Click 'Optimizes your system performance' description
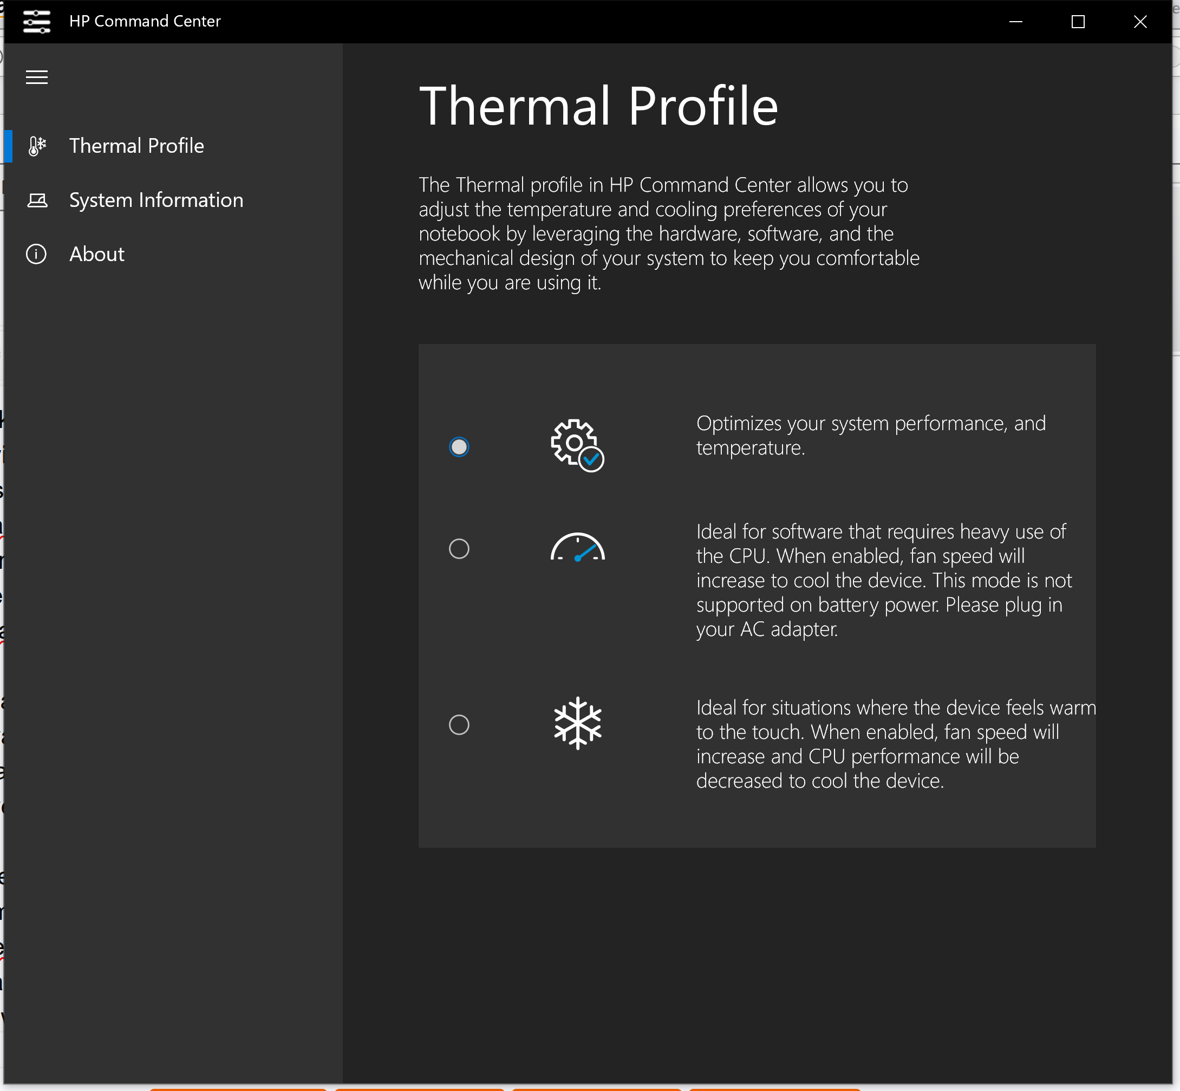This screenshot has height=1091, width=1180. [871, 436]
